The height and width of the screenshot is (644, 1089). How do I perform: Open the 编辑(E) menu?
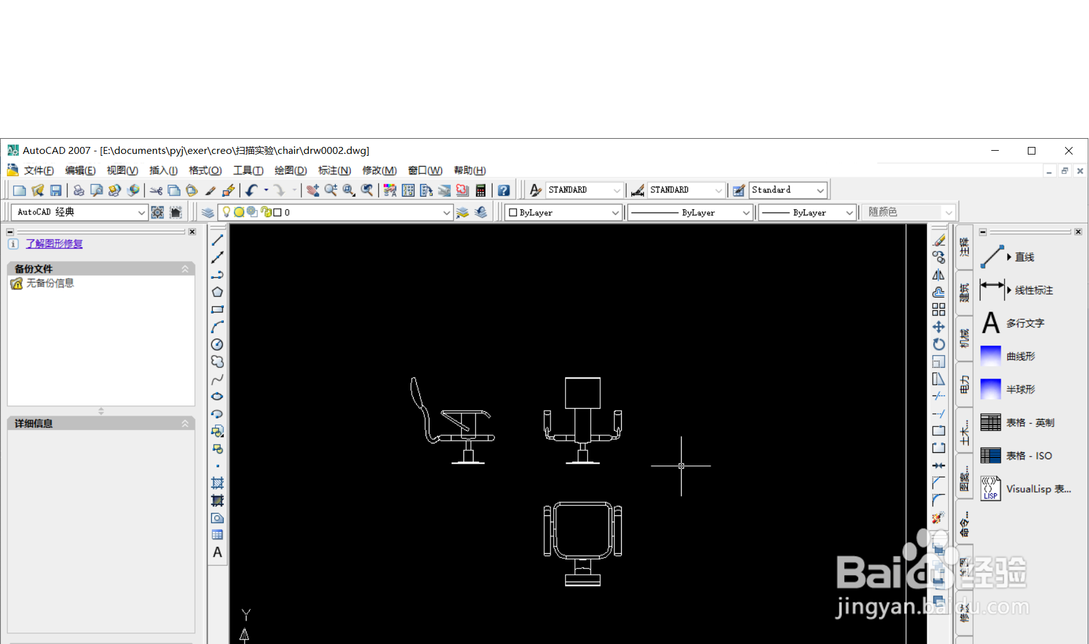click(80, 170)
